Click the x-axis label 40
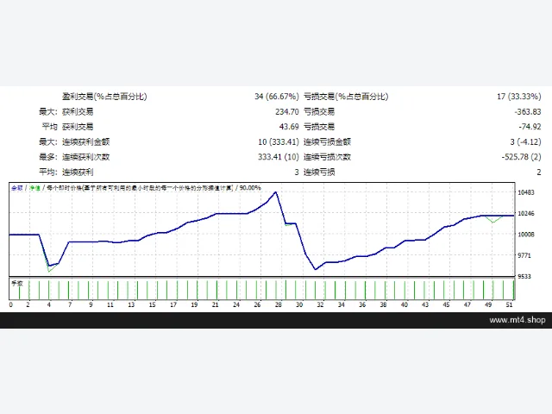The width and height of the screenshot is (552, 414). coord(405,304)
